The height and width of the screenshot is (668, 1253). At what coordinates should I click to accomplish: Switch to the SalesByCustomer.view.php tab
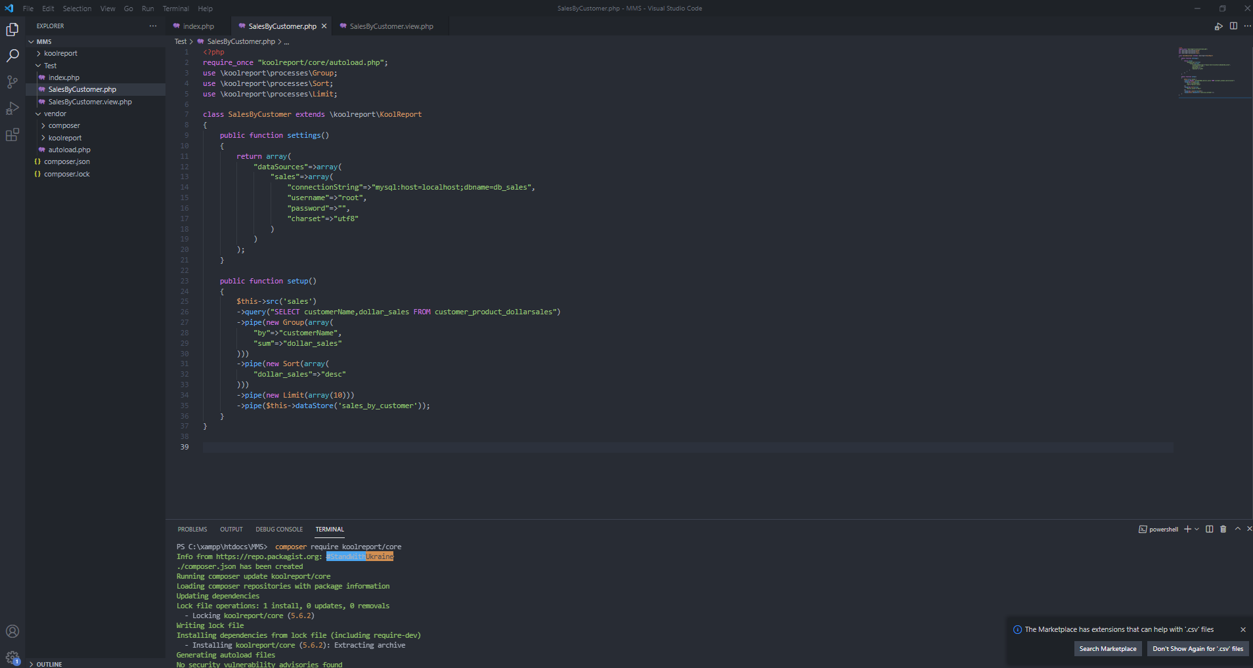(x=391, y=26)
